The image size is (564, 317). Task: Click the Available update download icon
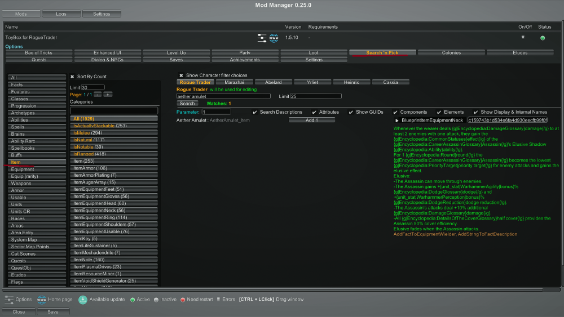pos(83,300)
